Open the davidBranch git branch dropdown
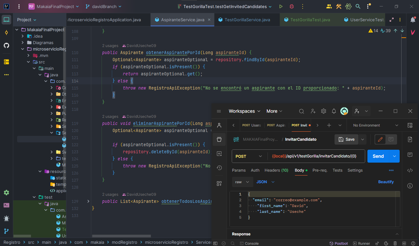 click(103, 6)
